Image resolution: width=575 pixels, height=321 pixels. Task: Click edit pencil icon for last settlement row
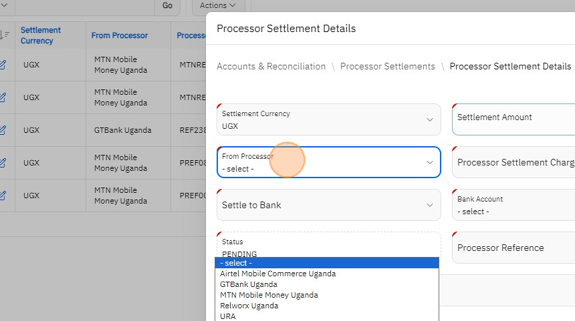click(x=3, y=196)
